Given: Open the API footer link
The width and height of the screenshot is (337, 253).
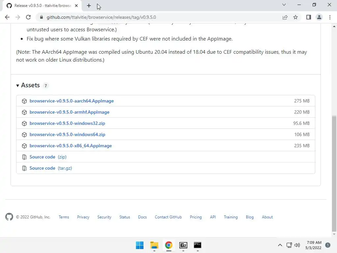Looking at the screenshot, I should [x=213, y=217].
